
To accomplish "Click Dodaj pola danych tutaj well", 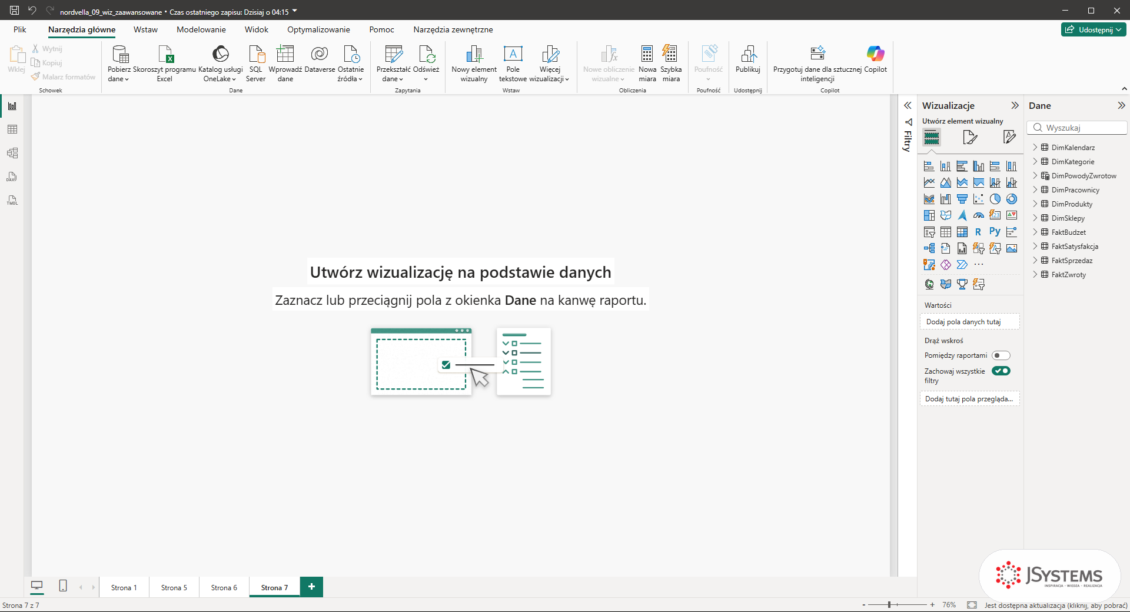I will pos(969,322).
